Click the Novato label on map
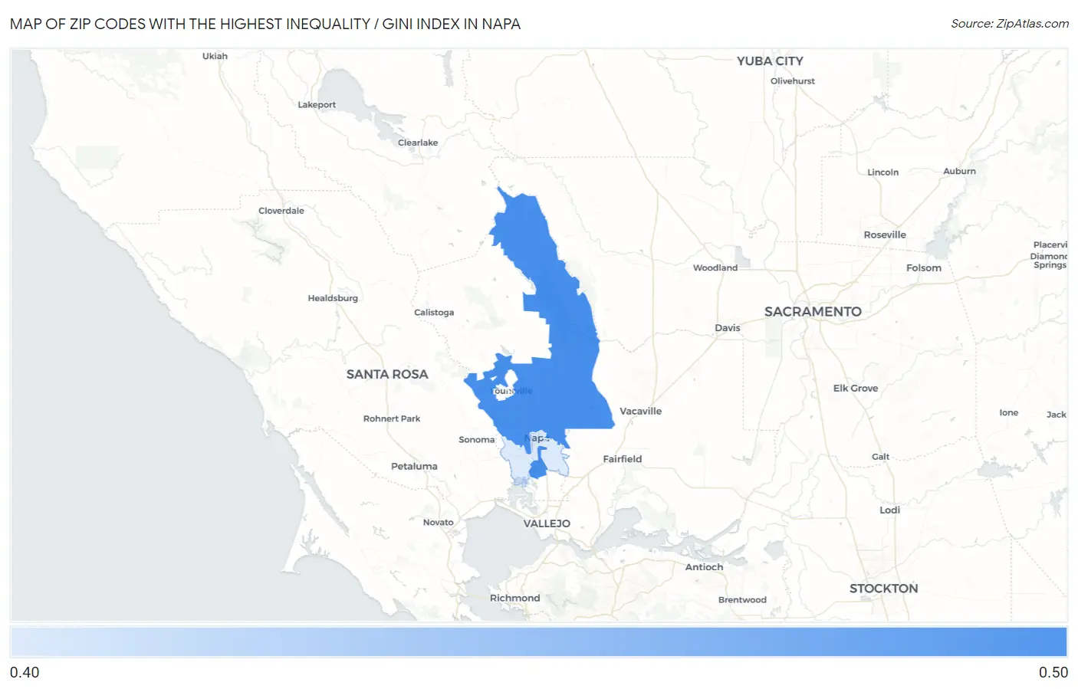 [439, 523]
